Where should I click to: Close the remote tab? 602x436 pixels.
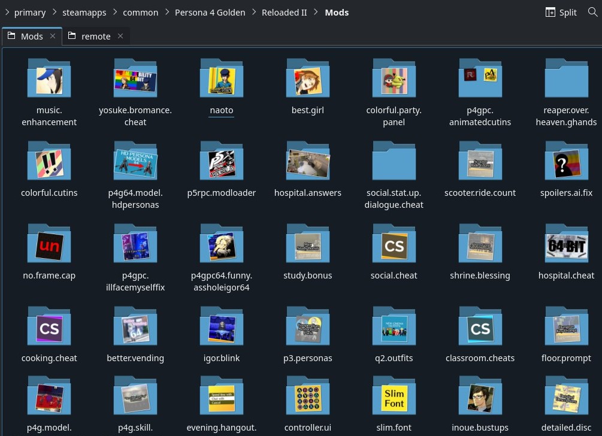click(120, 36)
